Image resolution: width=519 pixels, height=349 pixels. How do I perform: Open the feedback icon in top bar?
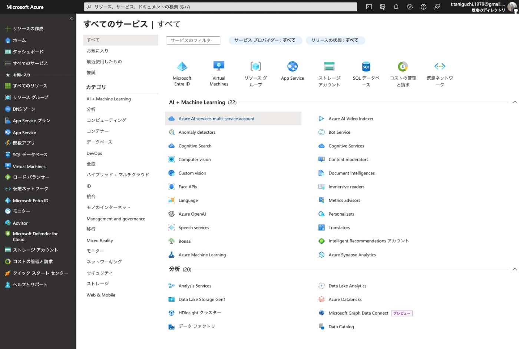[x=437, y=7]
